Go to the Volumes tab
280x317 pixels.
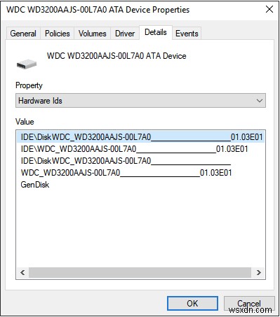coord(93,34)
